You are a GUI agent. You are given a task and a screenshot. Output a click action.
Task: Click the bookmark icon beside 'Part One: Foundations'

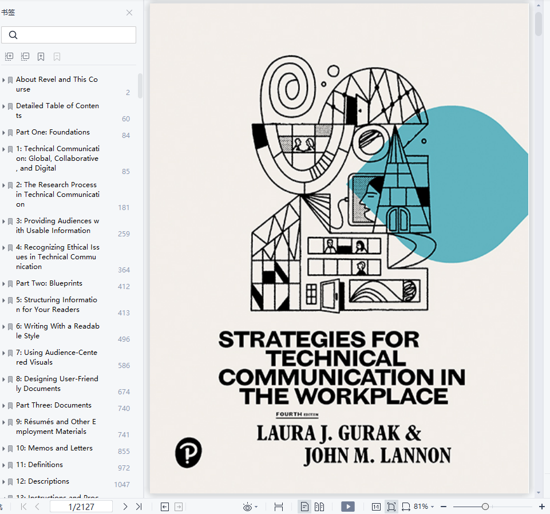(x=10, y=133)
